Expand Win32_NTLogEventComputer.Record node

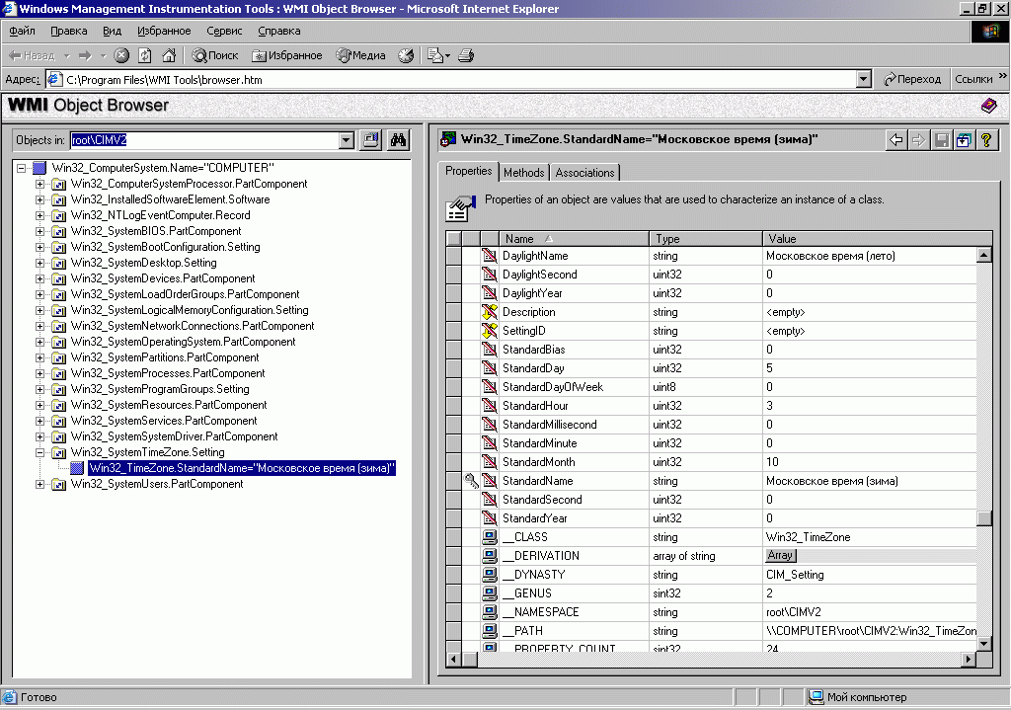(39, 215)
